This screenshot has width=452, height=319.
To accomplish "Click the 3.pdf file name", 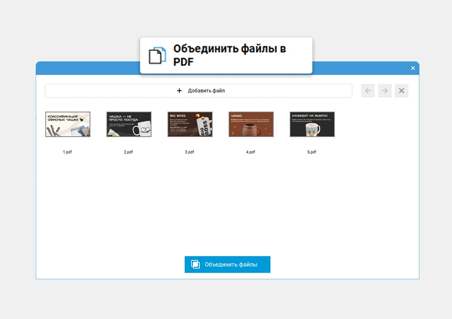I will pyautogui.click(x=189, y=152).
